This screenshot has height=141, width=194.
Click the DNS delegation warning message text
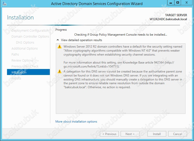(123, 79)
